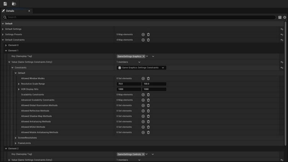Add an element to Settings Presets map
288x162 pixels.
pyautogui.click(x=143, y=35)
